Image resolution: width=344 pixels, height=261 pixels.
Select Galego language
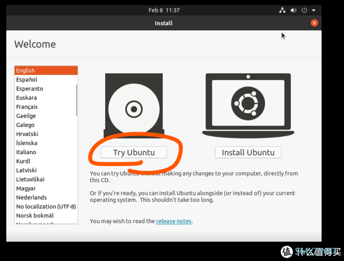click(x=46, y=125)
